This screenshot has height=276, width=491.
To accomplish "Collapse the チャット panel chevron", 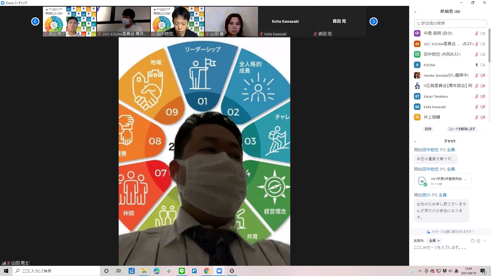I will [415, 141].
